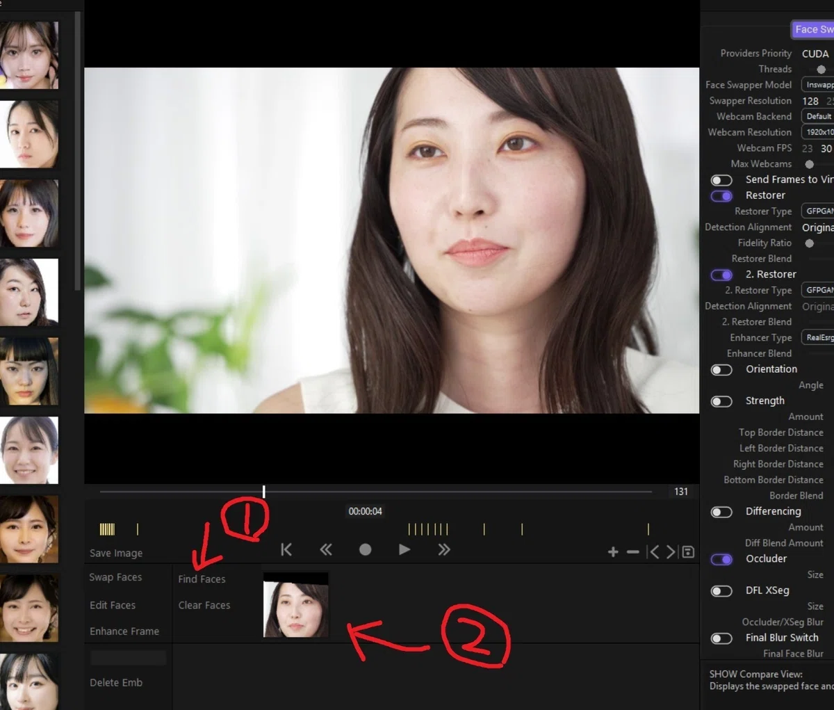Viewport: 834px width, 710px height.
Task: Enable the Strength switch
Action: coord(721,401)
